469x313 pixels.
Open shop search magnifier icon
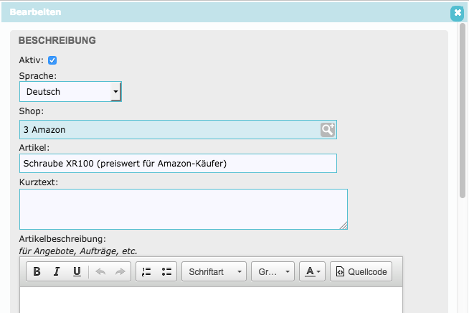click(328, 129)
